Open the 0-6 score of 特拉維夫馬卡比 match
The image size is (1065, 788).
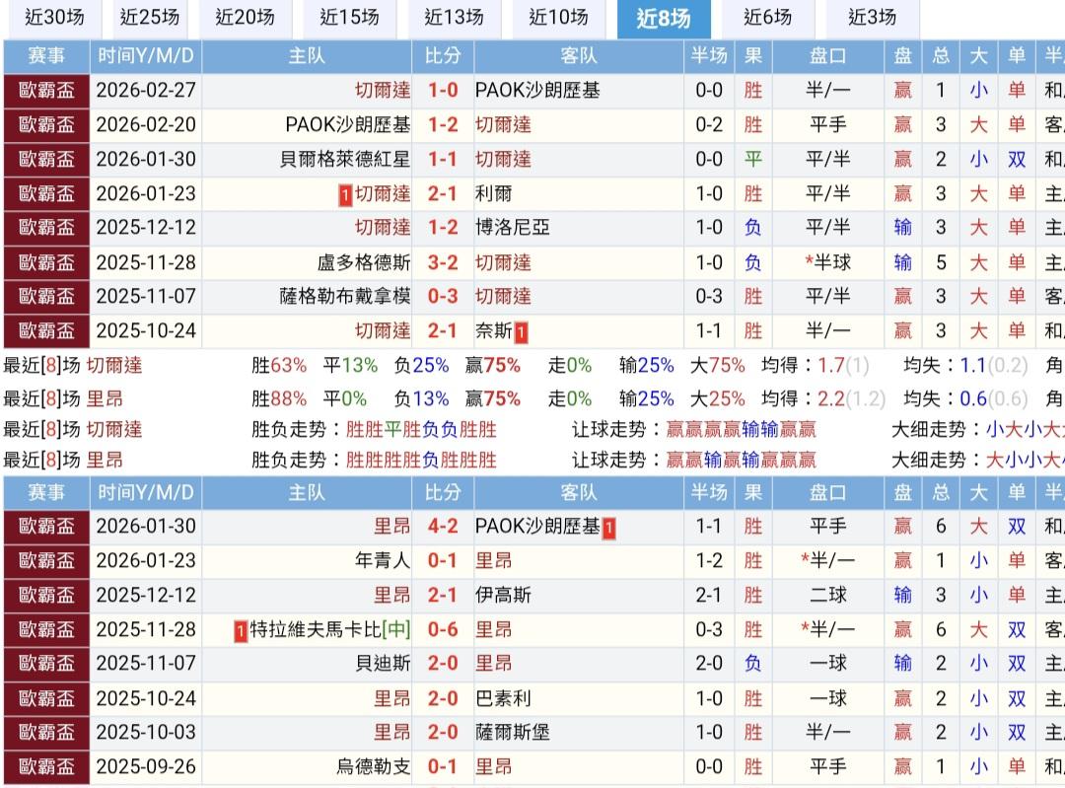(x=443, y=630)
